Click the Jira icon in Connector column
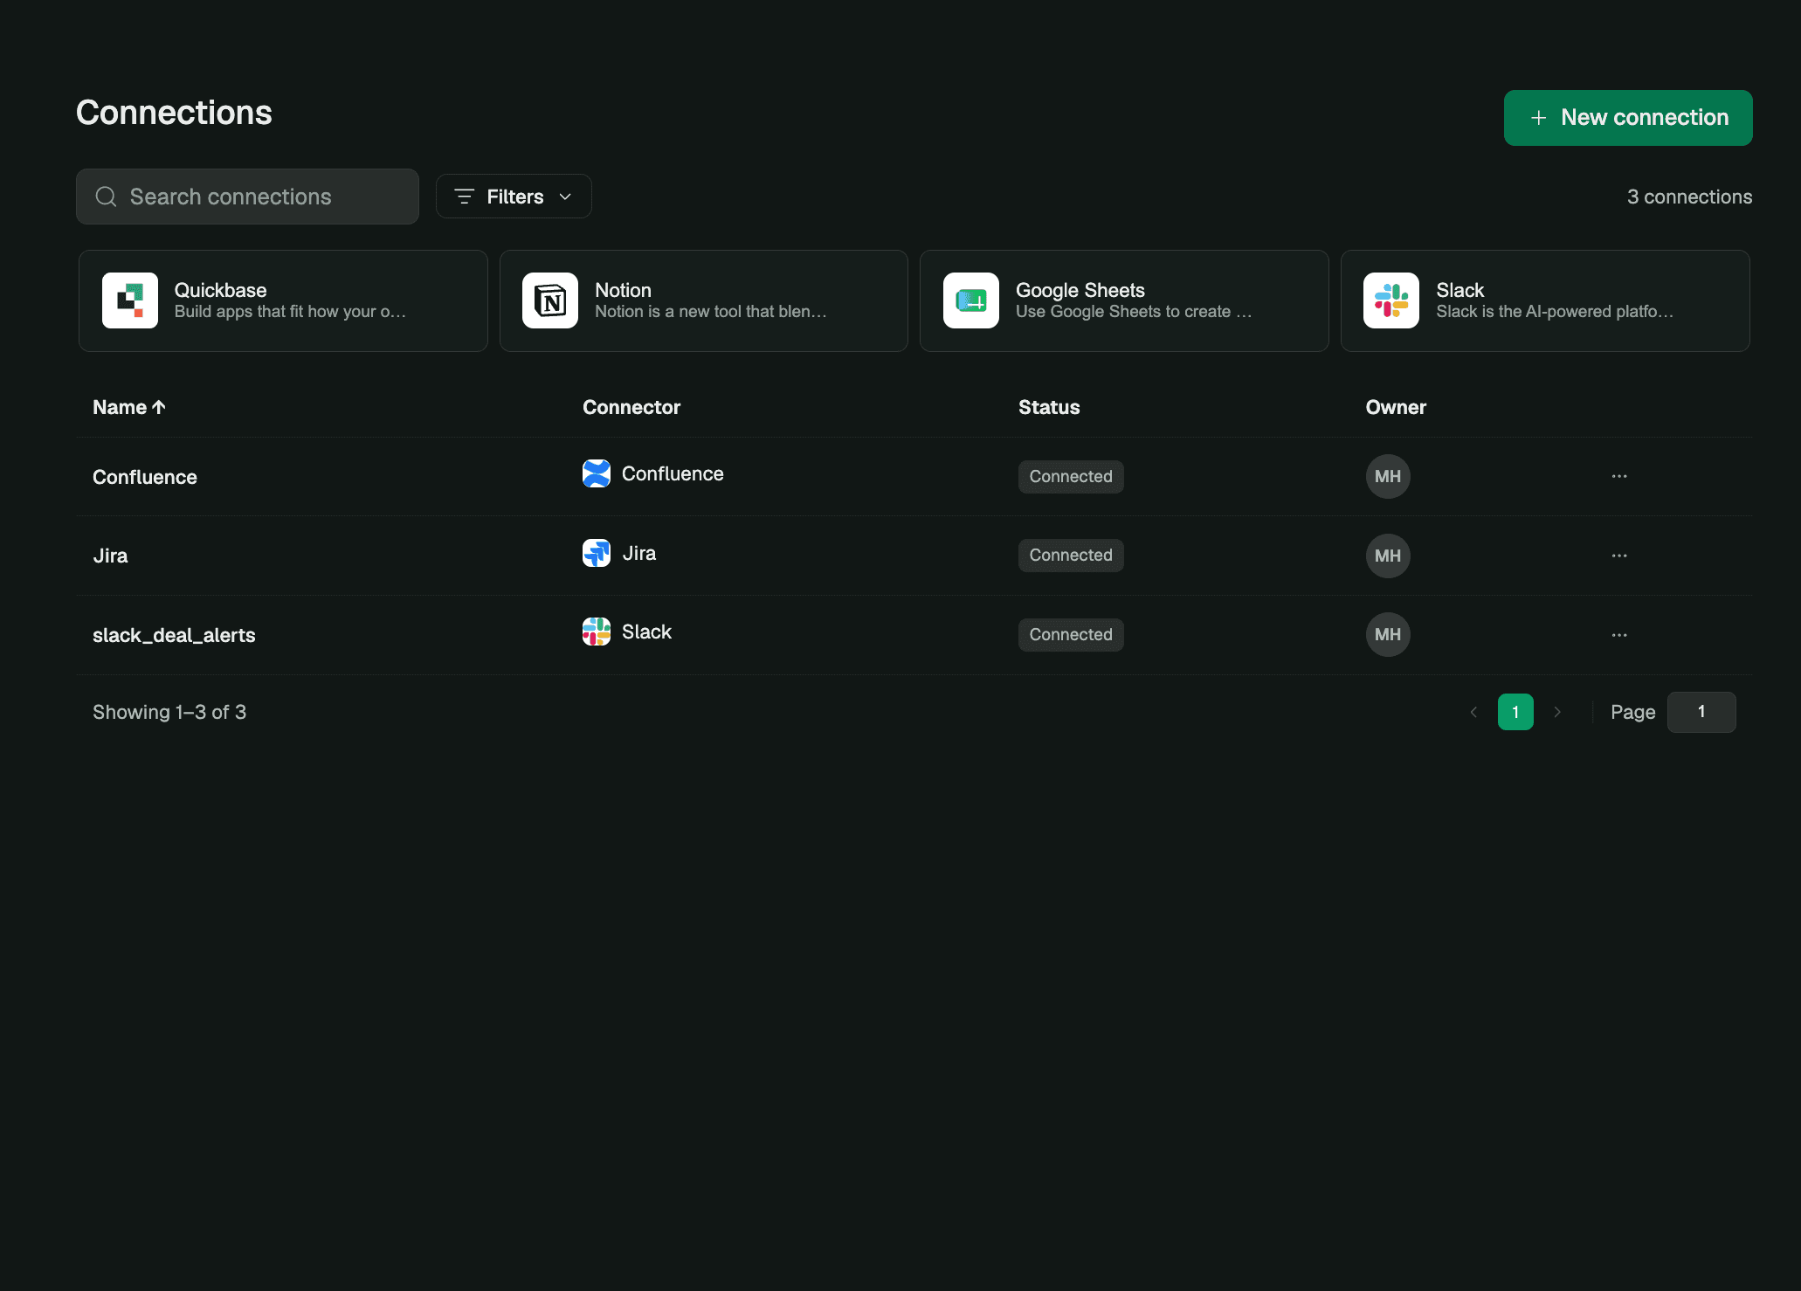Image resolution: width=1801 pixels, height=1291 pixels. tap(597, 553)
